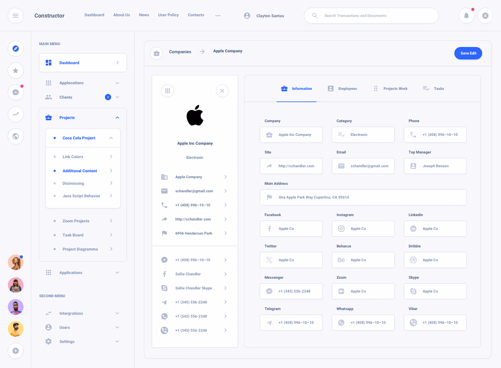Switch to the Employees tab

342,89
